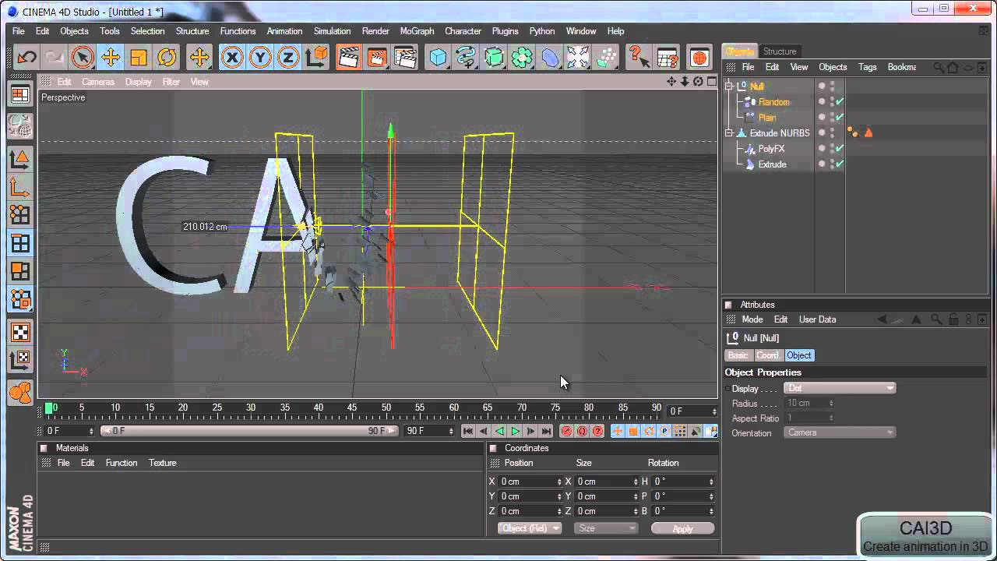Screen dimensions: 997x561
Task: Play the animation forward
Action: pos(515,431)
